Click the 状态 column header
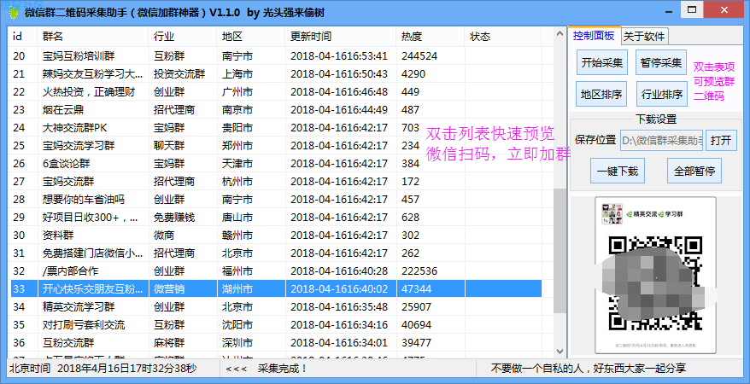 (x=502, y=37)
